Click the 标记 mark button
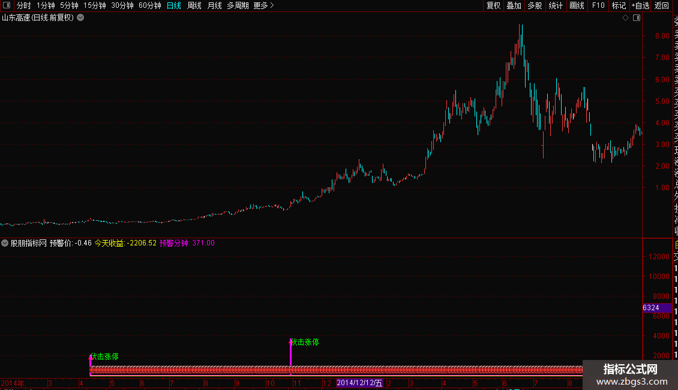Screen dimensions: 678x390 tap(619, 5)
